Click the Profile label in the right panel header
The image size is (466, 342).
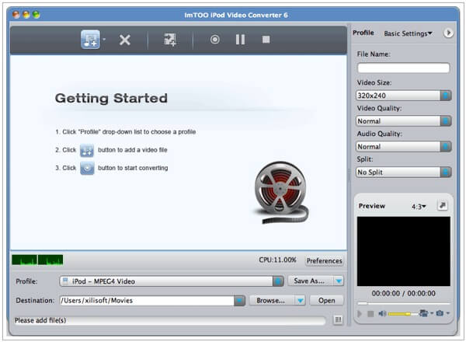pyautogui.click(x=363, y=33)
